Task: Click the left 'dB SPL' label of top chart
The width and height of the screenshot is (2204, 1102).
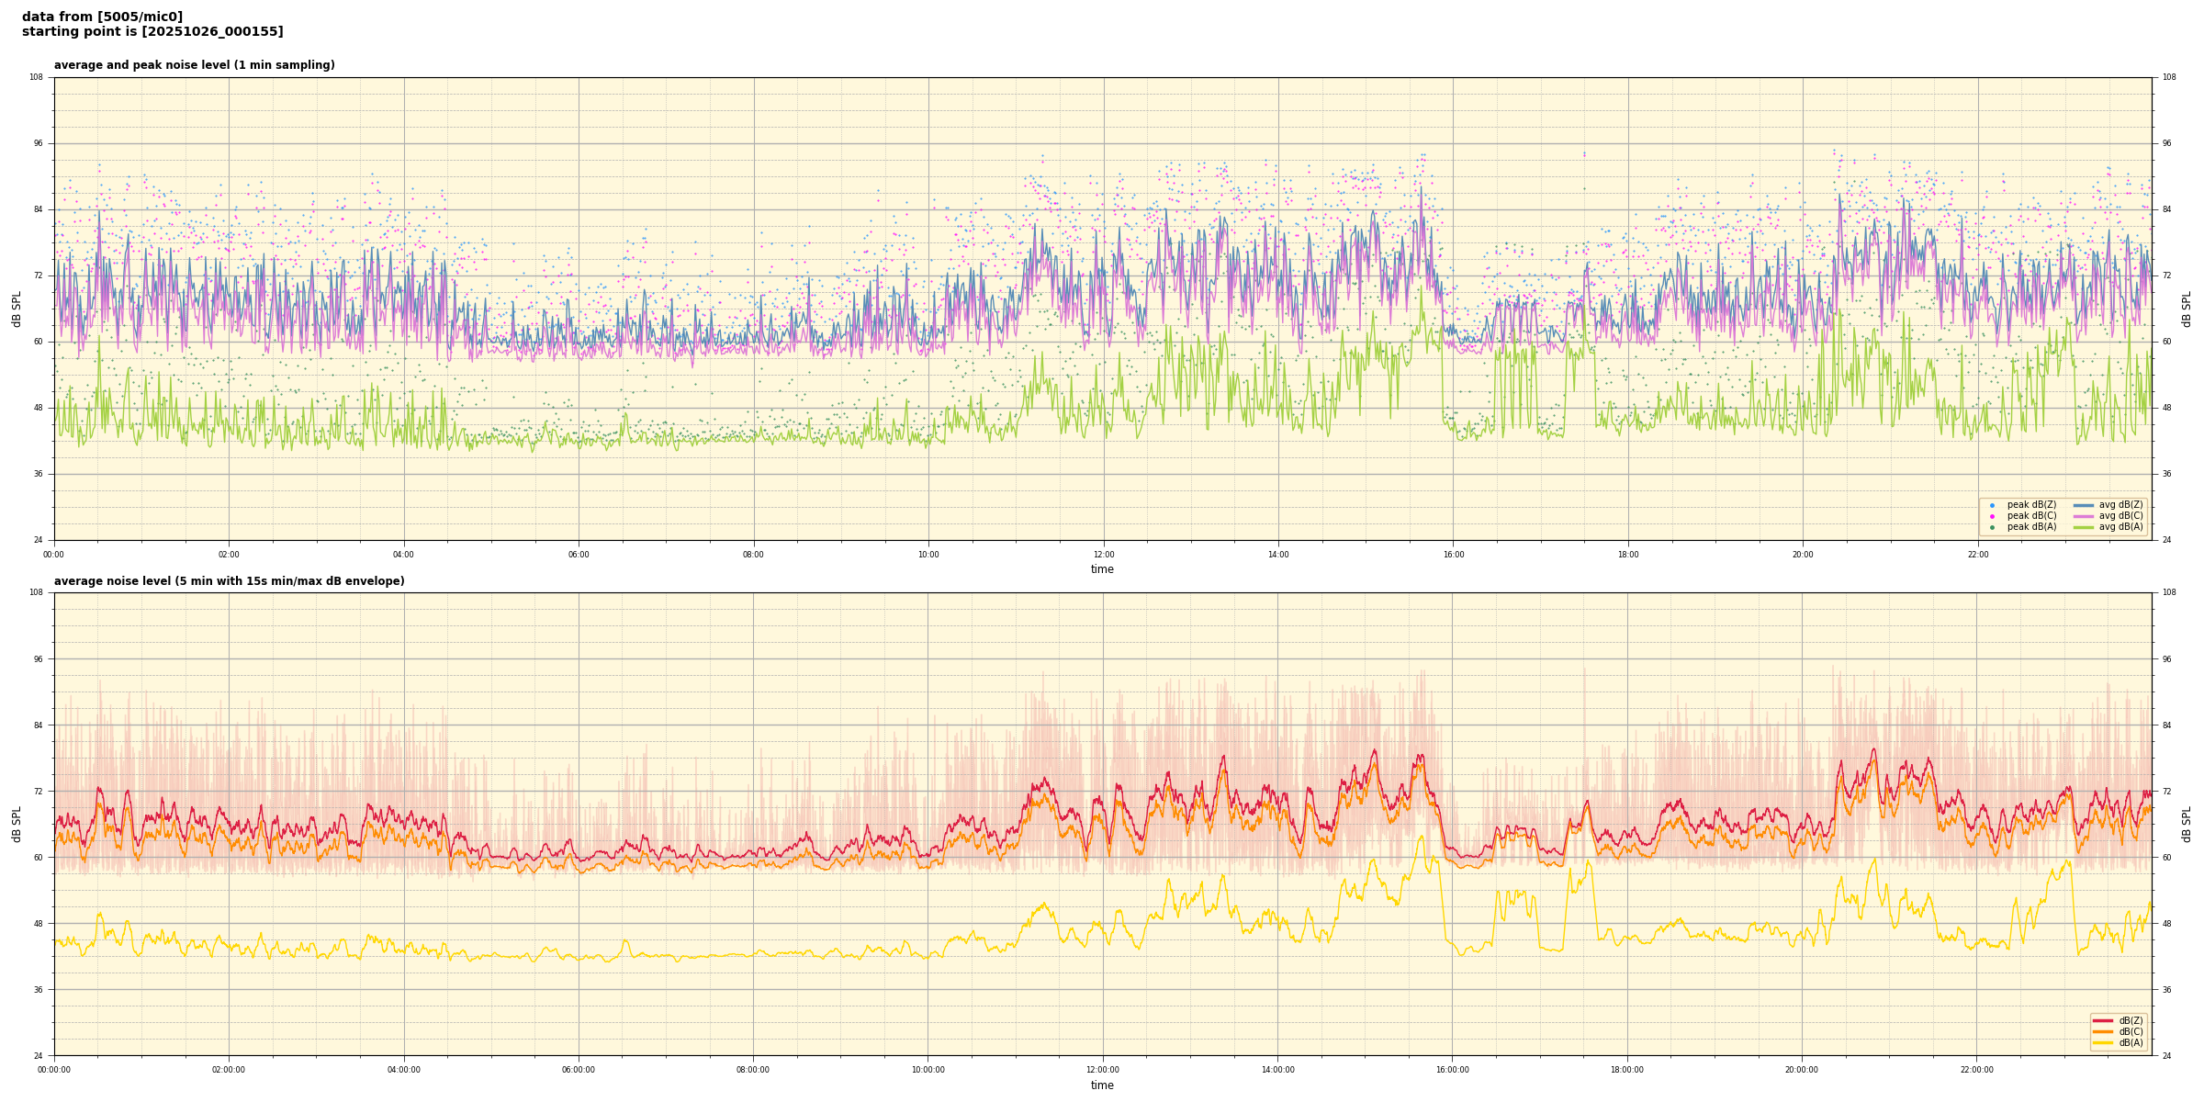Action: 17,309
